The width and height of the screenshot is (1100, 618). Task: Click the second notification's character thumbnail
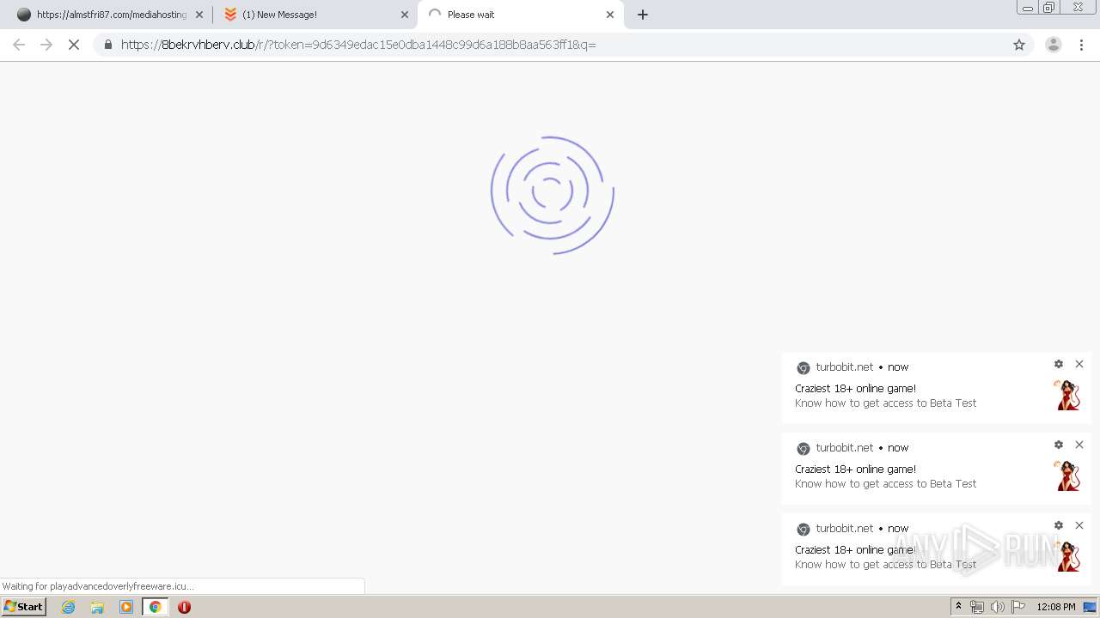[1067, 476]
